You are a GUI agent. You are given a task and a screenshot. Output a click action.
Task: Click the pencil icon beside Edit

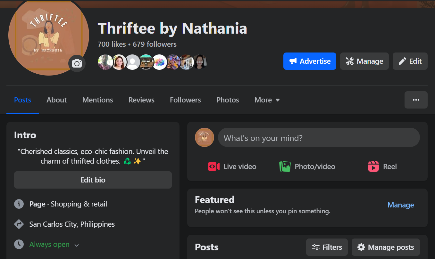tap(402, 61)
